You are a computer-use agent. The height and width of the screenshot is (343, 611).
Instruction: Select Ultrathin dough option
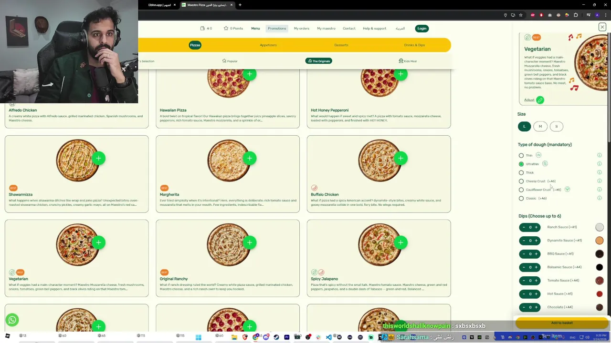pyautogui.click(x=521, y=164)
